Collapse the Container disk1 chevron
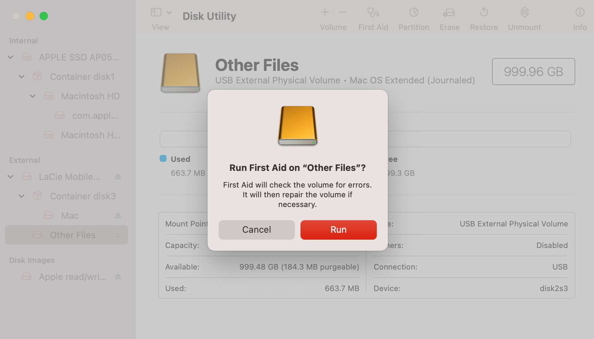This screenshot has width=594, height=339. coord(22,76)
